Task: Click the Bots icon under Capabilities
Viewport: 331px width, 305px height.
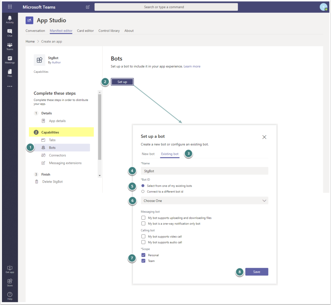Action: click(x=43, y=147)
